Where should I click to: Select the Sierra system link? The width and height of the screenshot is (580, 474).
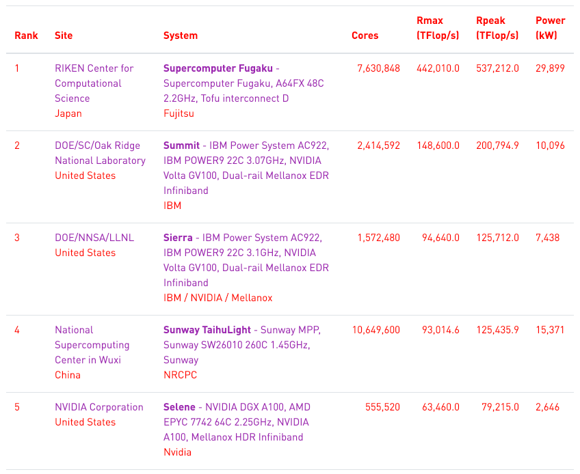click(x=178, y=238)
